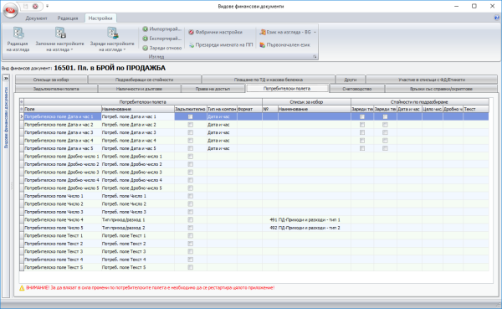Toggle Задължително for Дата и час 3 row
This screenshot has height=309, width=502.
(191, 132)
